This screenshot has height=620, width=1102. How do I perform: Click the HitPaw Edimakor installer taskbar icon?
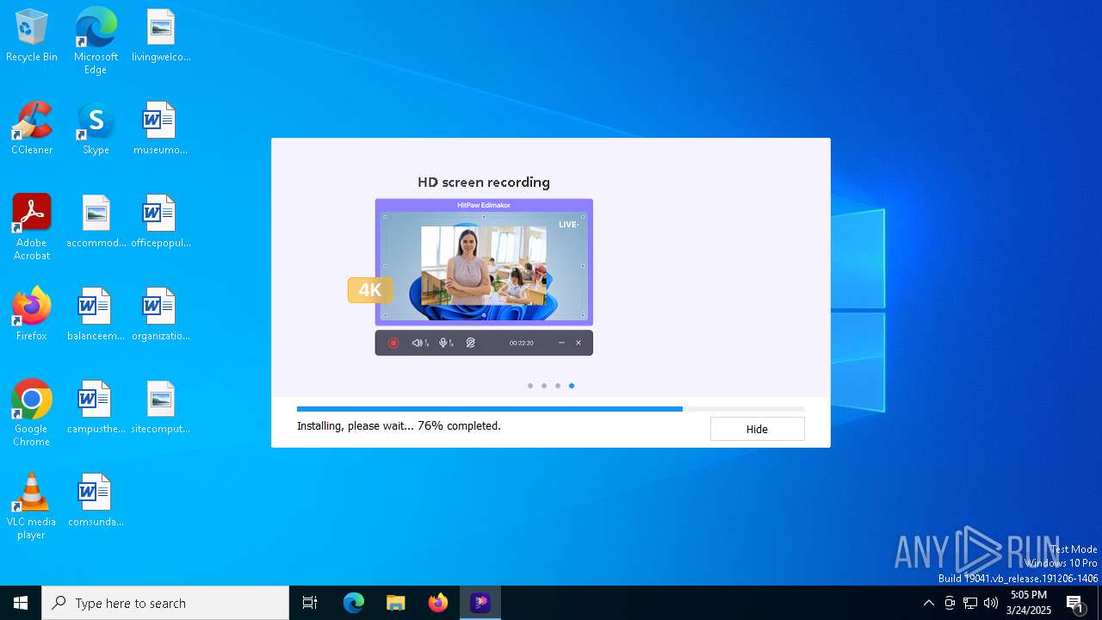(480, 603)
